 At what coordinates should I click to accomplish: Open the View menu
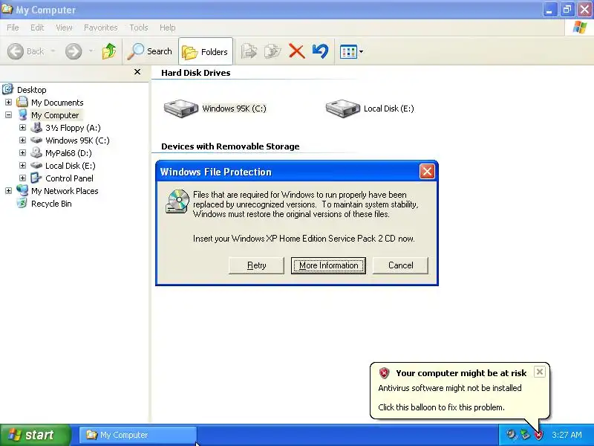64,28
